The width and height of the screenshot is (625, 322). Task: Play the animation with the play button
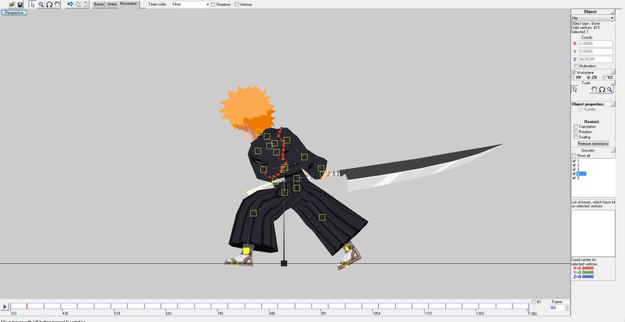coord(5,307)
